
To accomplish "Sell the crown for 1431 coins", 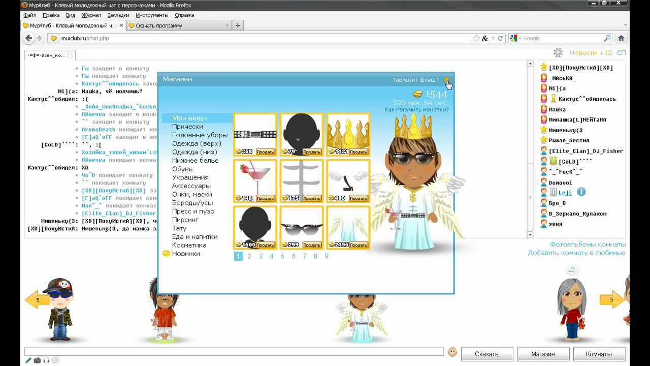I will pos(358,152).
